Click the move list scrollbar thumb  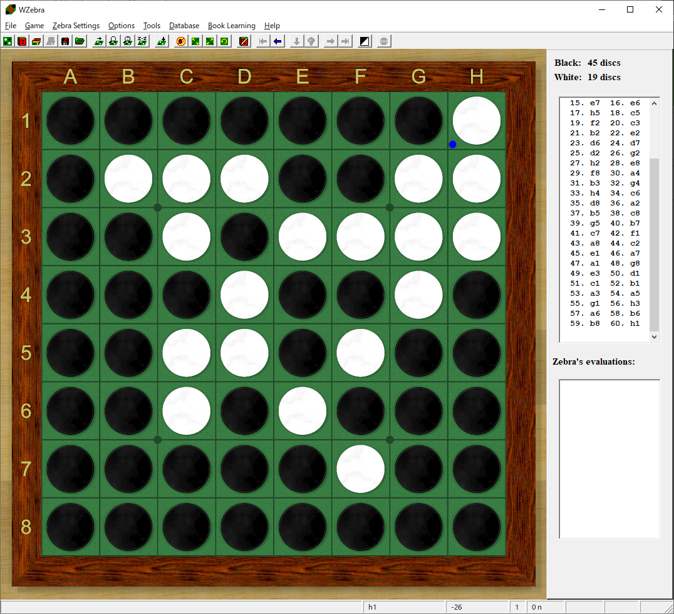click(654, 245)
